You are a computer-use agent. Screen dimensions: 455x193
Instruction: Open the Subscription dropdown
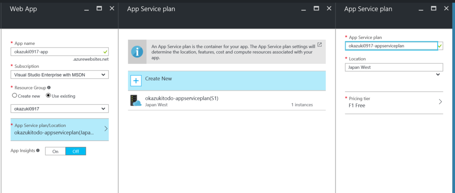tap(60, 75)
